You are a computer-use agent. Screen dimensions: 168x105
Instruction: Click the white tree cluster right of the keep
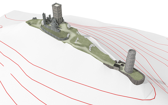[69, 26]
